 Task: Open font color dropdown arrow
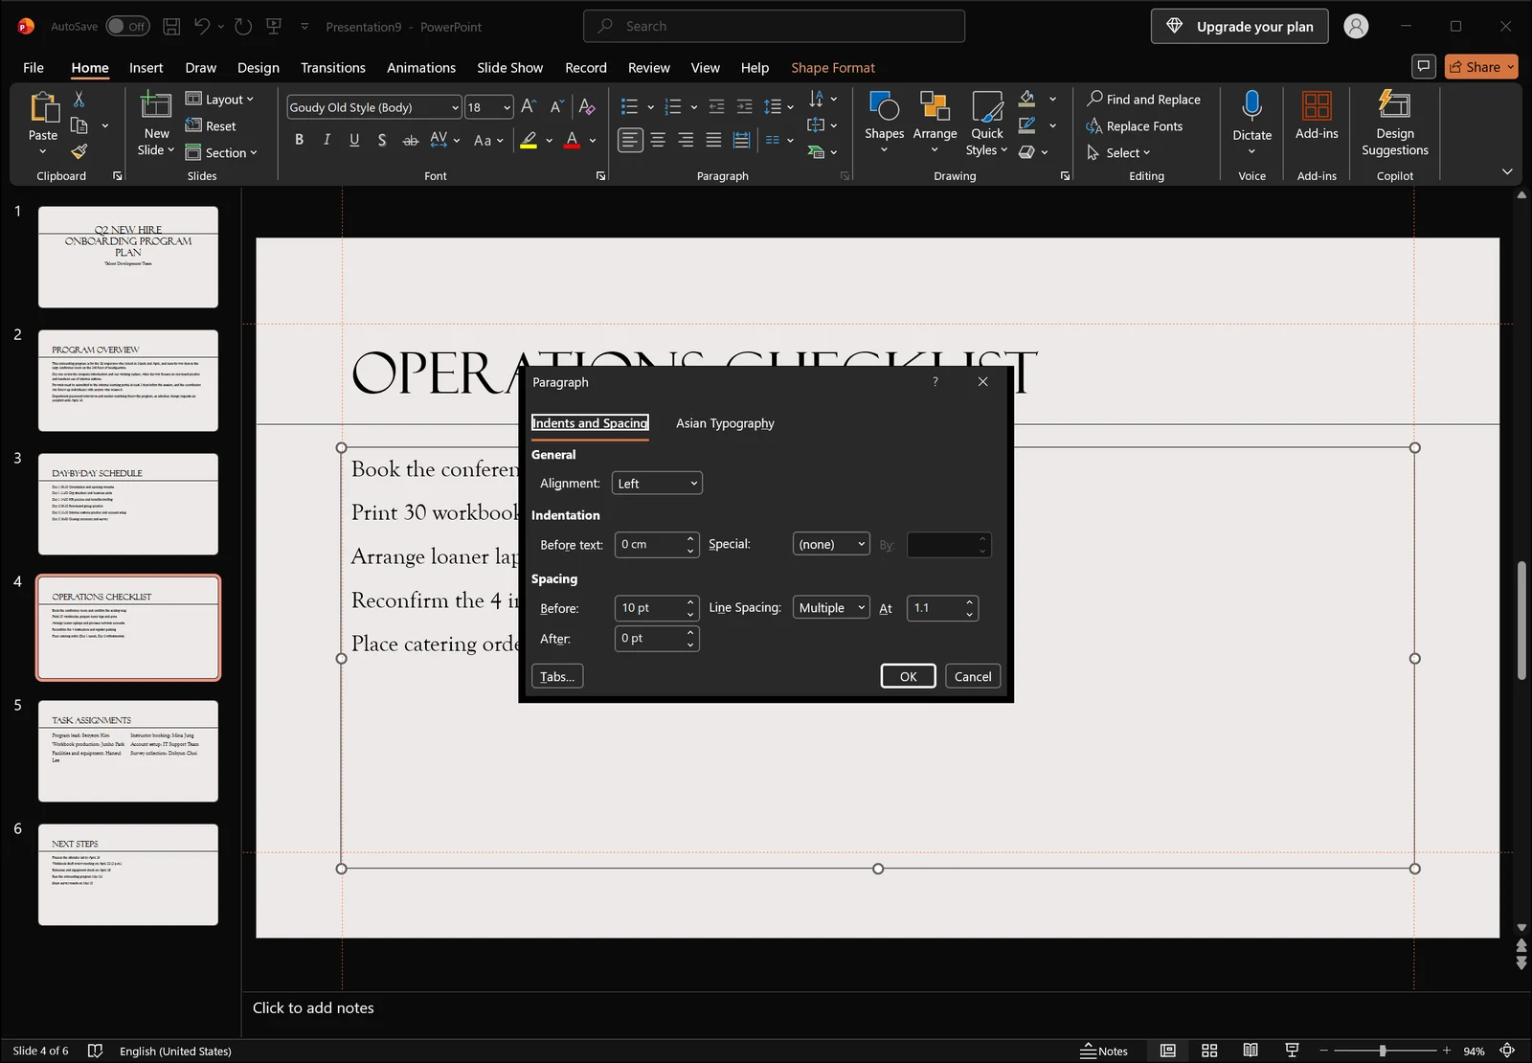tap(594, 140)
